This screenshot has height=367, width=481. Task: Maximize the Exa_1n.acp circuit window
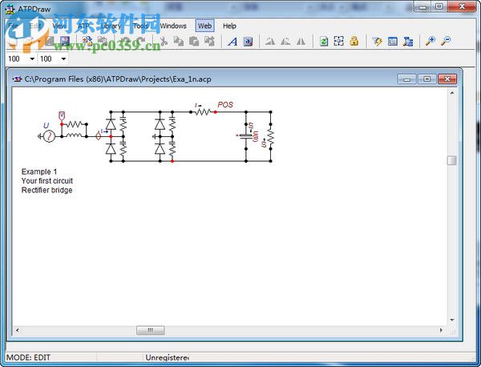426,79
